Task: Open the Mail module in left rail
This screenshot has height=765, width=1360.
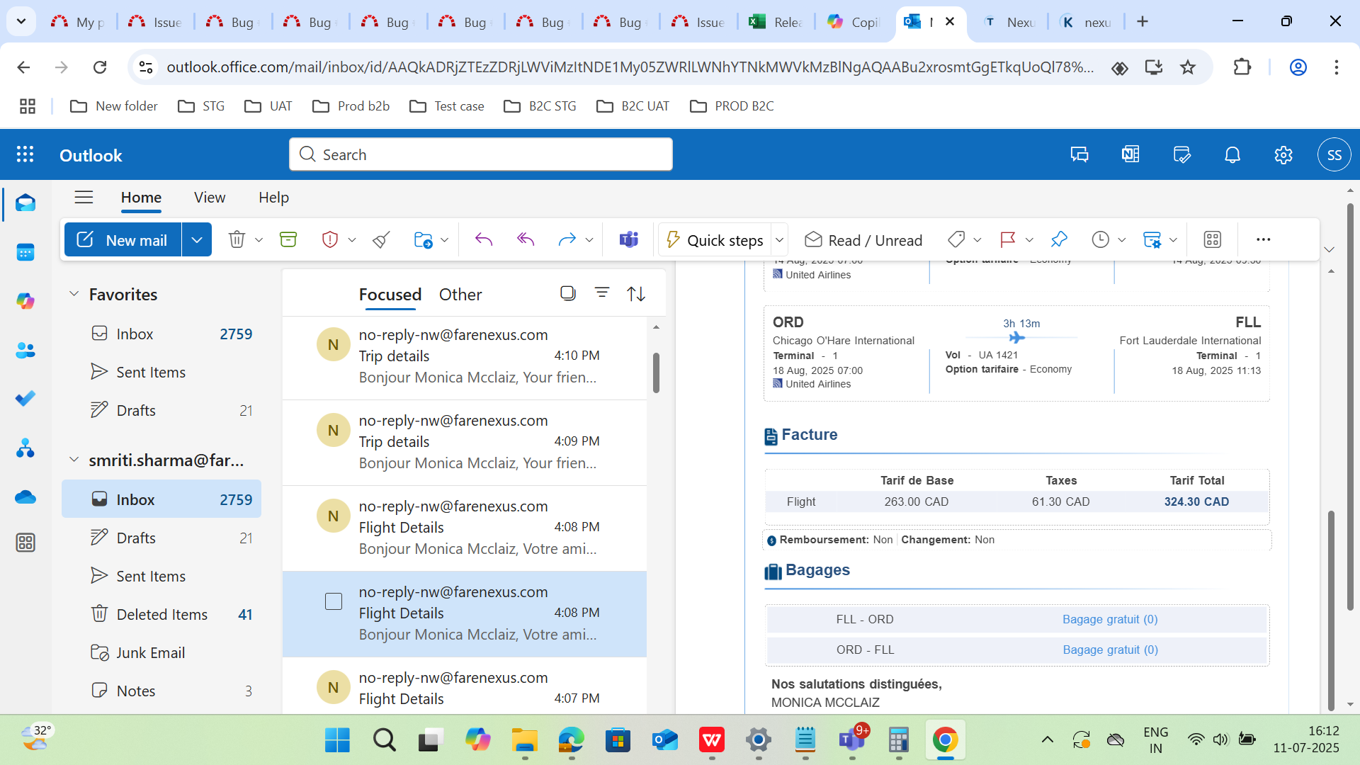Action: [x=25, y=203]
